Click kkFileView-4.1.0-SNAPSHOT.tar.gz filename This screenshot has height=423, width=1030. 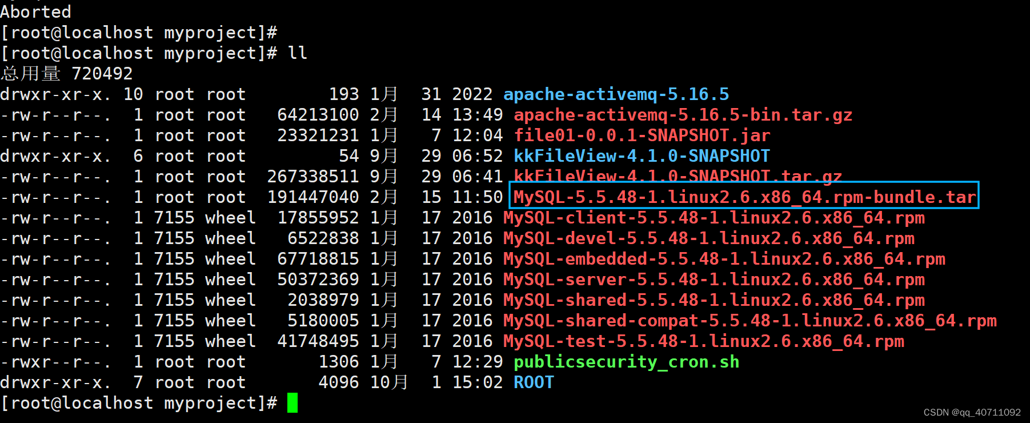pyautogui.click(x=678, y=175)
